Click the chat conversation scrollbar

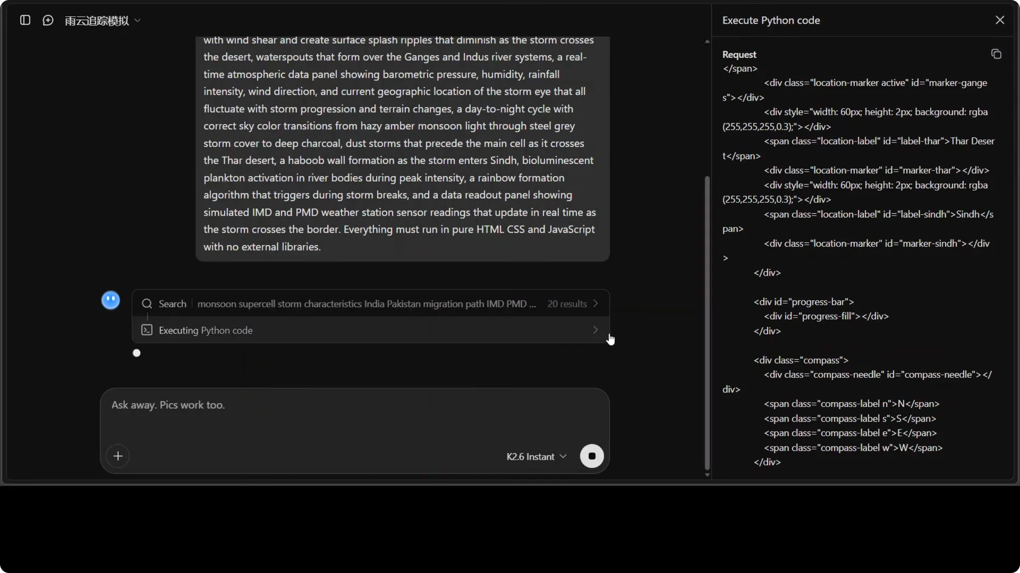click(707, 323)
